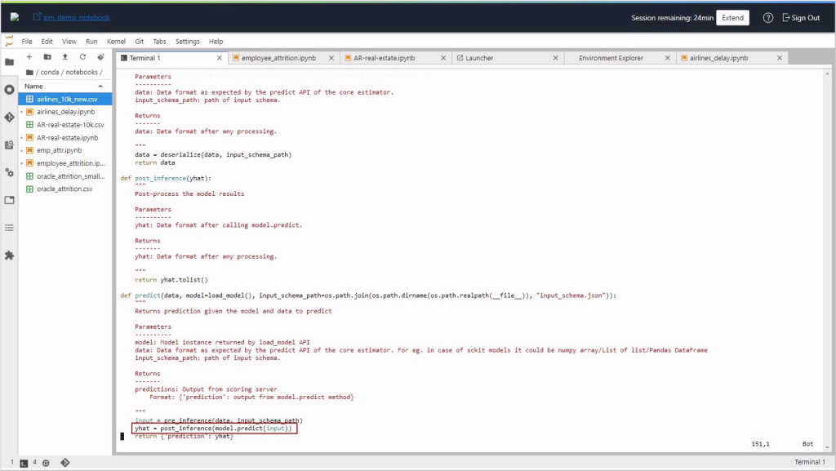Open the running terminals and kernels panel
Screen dimensions: 836x471
(9, 91)
